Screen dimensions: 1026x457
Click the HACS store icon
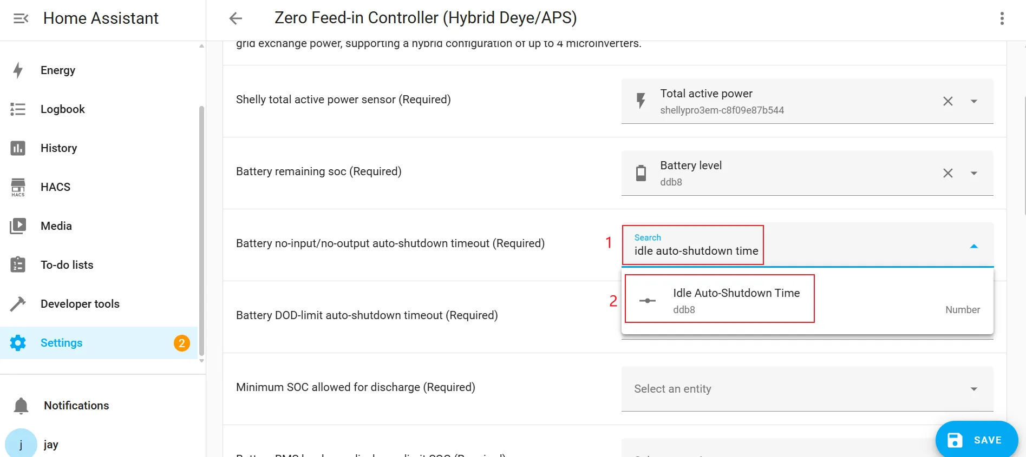(18, 187)
